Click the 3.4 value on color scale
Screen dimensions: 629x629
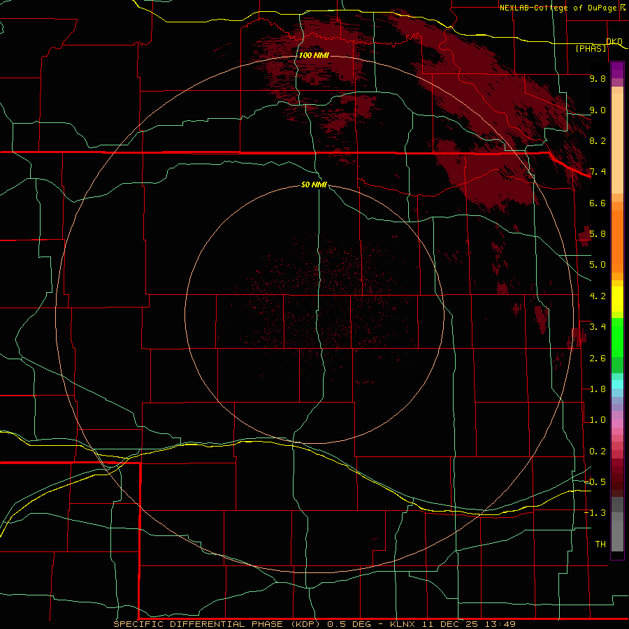coord(598,327)
